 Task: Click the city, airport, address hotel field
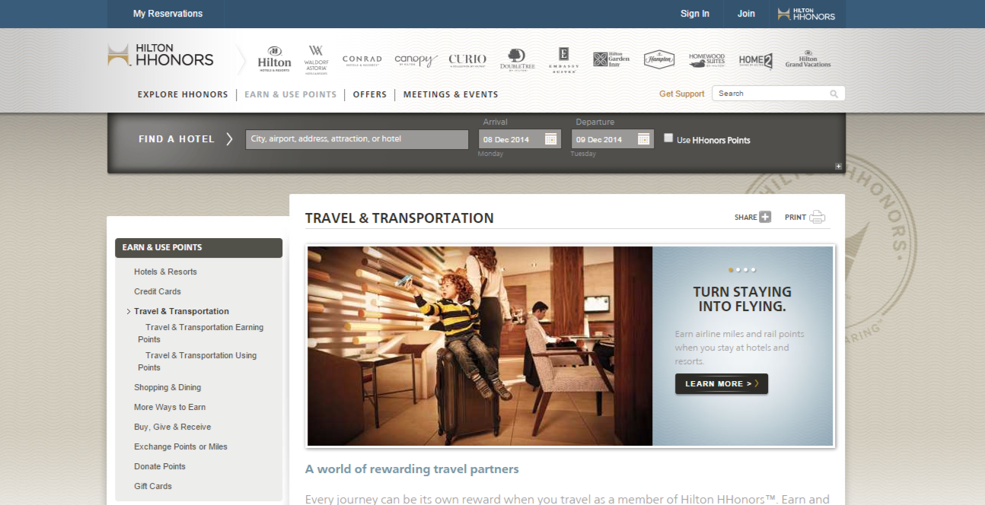point(357,139)
